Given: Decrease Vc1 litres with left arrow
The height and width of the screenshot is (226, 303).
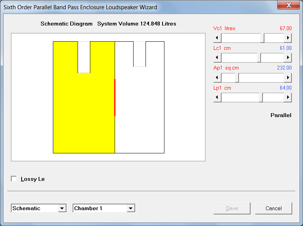Looking at the screenshot, I should tap(217, 38).
